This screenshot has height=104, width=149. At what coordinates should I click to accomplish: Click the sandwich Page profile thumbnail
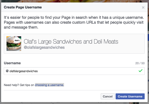pos(14,44)
